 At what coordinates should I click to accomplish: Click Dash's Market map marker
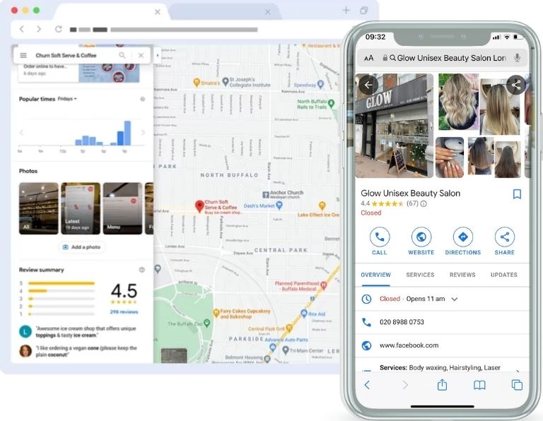pyautogui.click(x=279, y=206)
